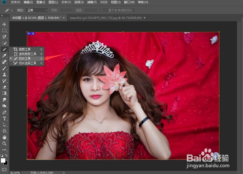Open the 编辑(E) menu
This screenshot has width=243, height=174.
pyautogui.click(x=28, y=2)
